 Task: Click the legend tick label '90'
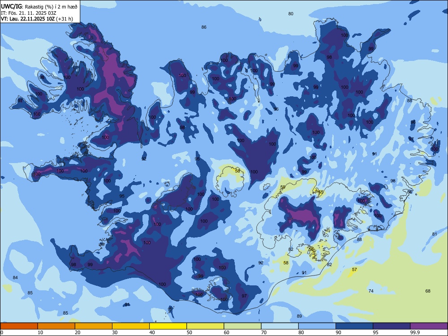point(339,332)
